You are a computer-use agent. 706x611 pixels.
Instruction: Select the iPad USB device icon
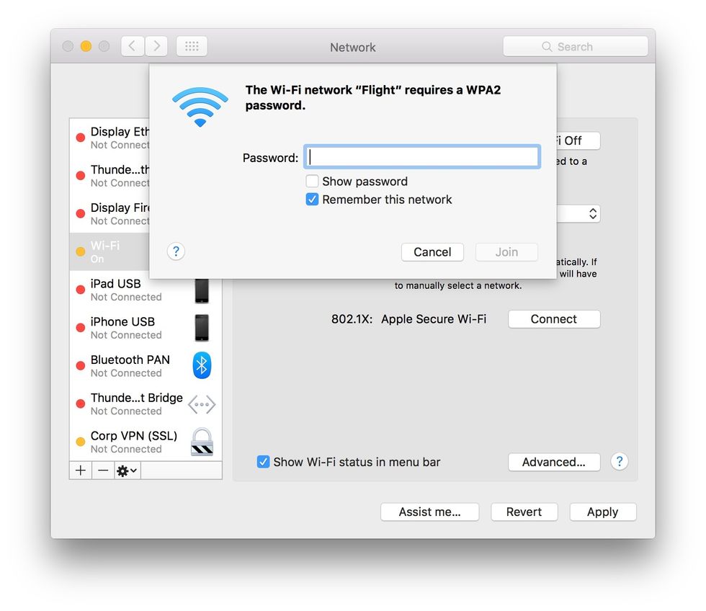coord(202,289)
